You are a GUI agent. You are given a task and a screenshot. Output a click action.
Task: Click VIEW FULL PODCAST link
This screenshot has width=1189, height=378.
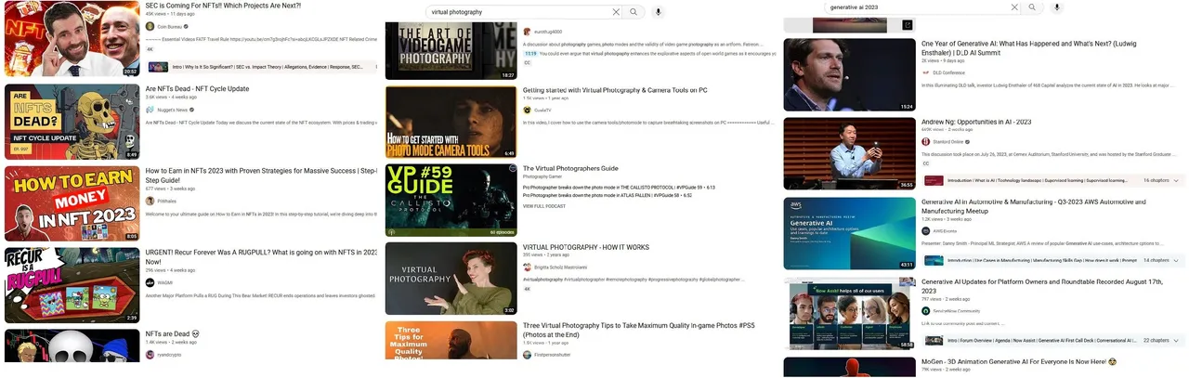(x=546, y=205)
